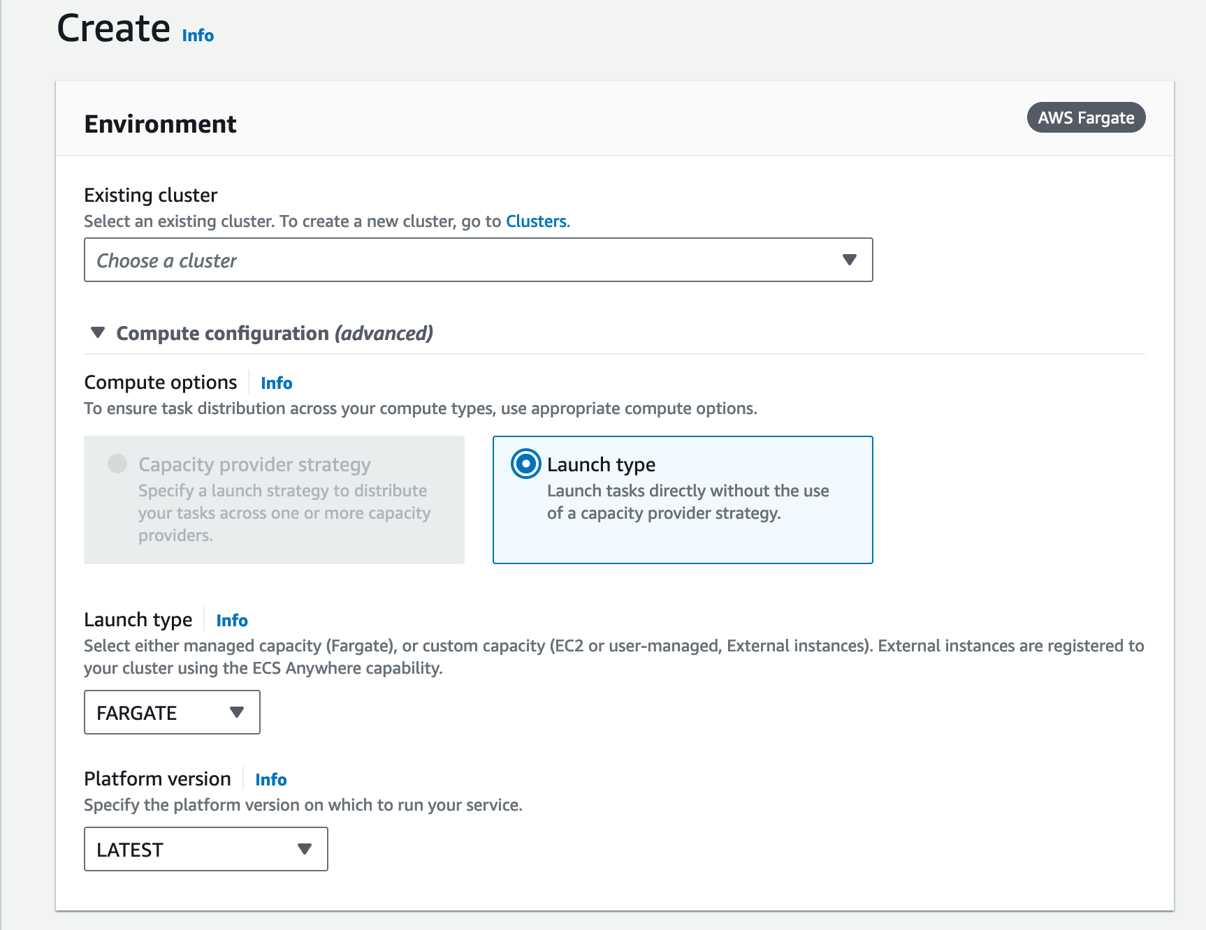Click the Compute configuration (advanced) heading
1206x930 pixels.
(274, 333)
